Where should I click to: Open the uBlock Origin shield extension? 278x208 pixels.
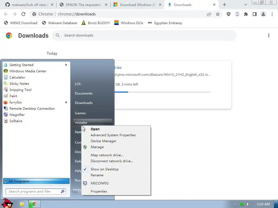pos(229,14)
